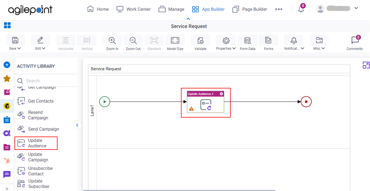Open the magenta folder sidebar category
The height and width of the screenshot is (191, 370).
click(7, 147)
